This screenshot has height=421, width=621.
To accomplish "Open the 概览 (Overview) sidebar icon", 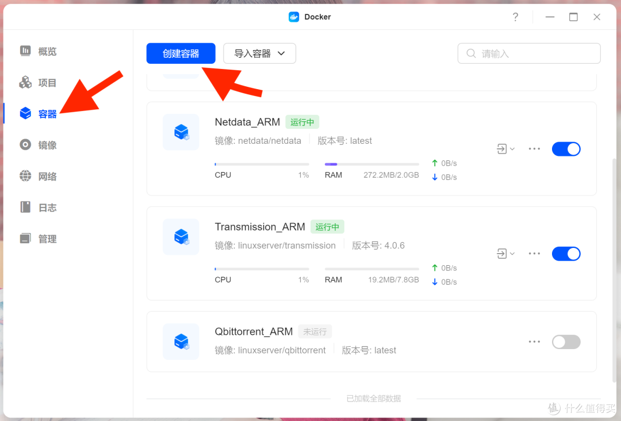I will click(x=25, y=51).
